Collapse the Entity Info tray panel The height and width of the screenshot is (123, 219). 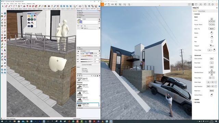(88, 12)
